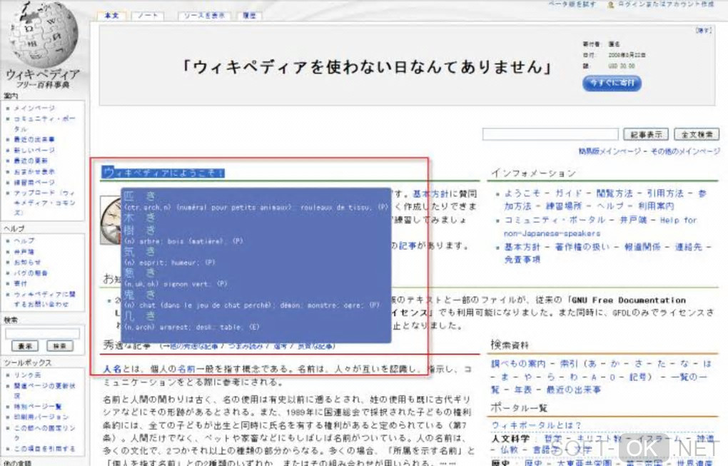
Task: Open ウィキポータルとは？ link
Action: click(x=536, y=425)
